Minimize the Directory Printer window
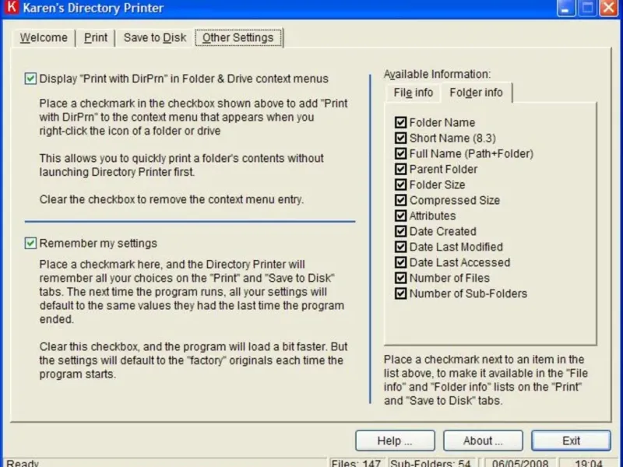The width and height of the screenshot is (623, 467). 566,8
